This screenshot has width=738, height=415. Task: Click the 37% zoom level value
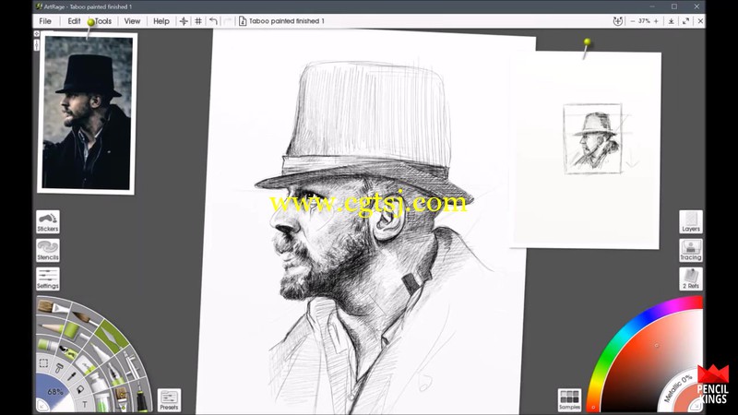[644, 21]
